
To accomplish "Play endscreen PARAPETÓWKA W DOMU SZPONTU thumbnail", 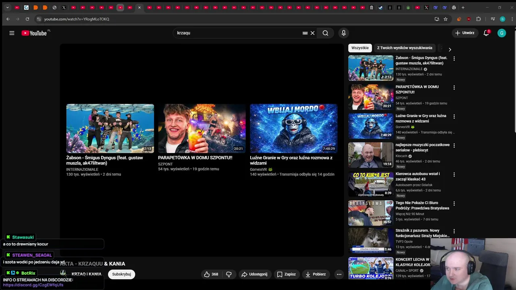I will tap(202, 128).
